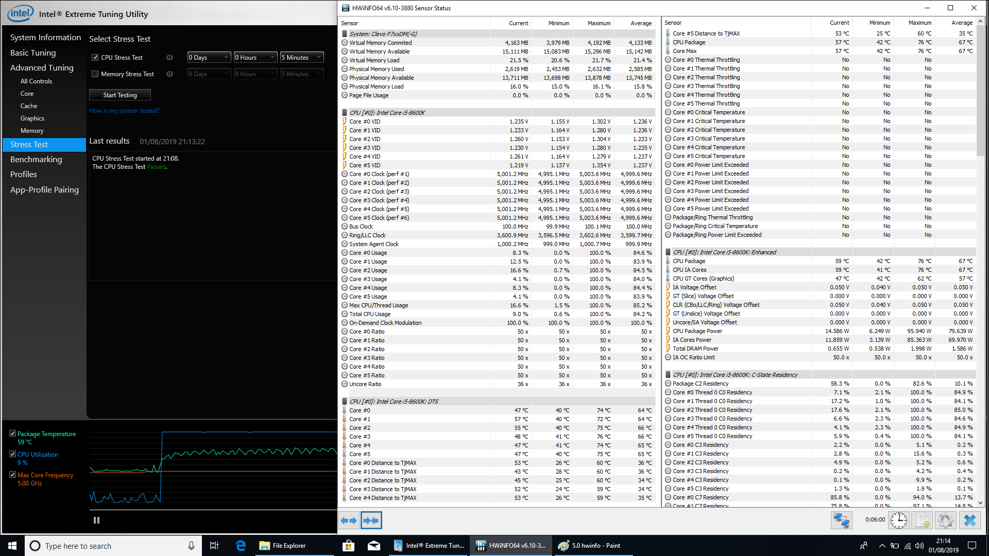Open Memory test 0 Days dropdown
The width and height of the screenshot is (989, 556).
[209, 74]
